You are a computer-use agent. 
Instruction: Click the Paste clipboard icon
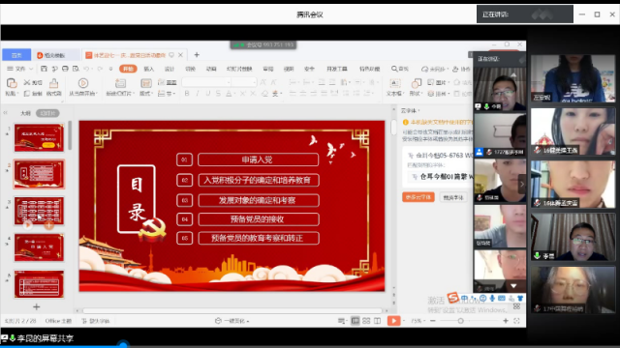12,83
